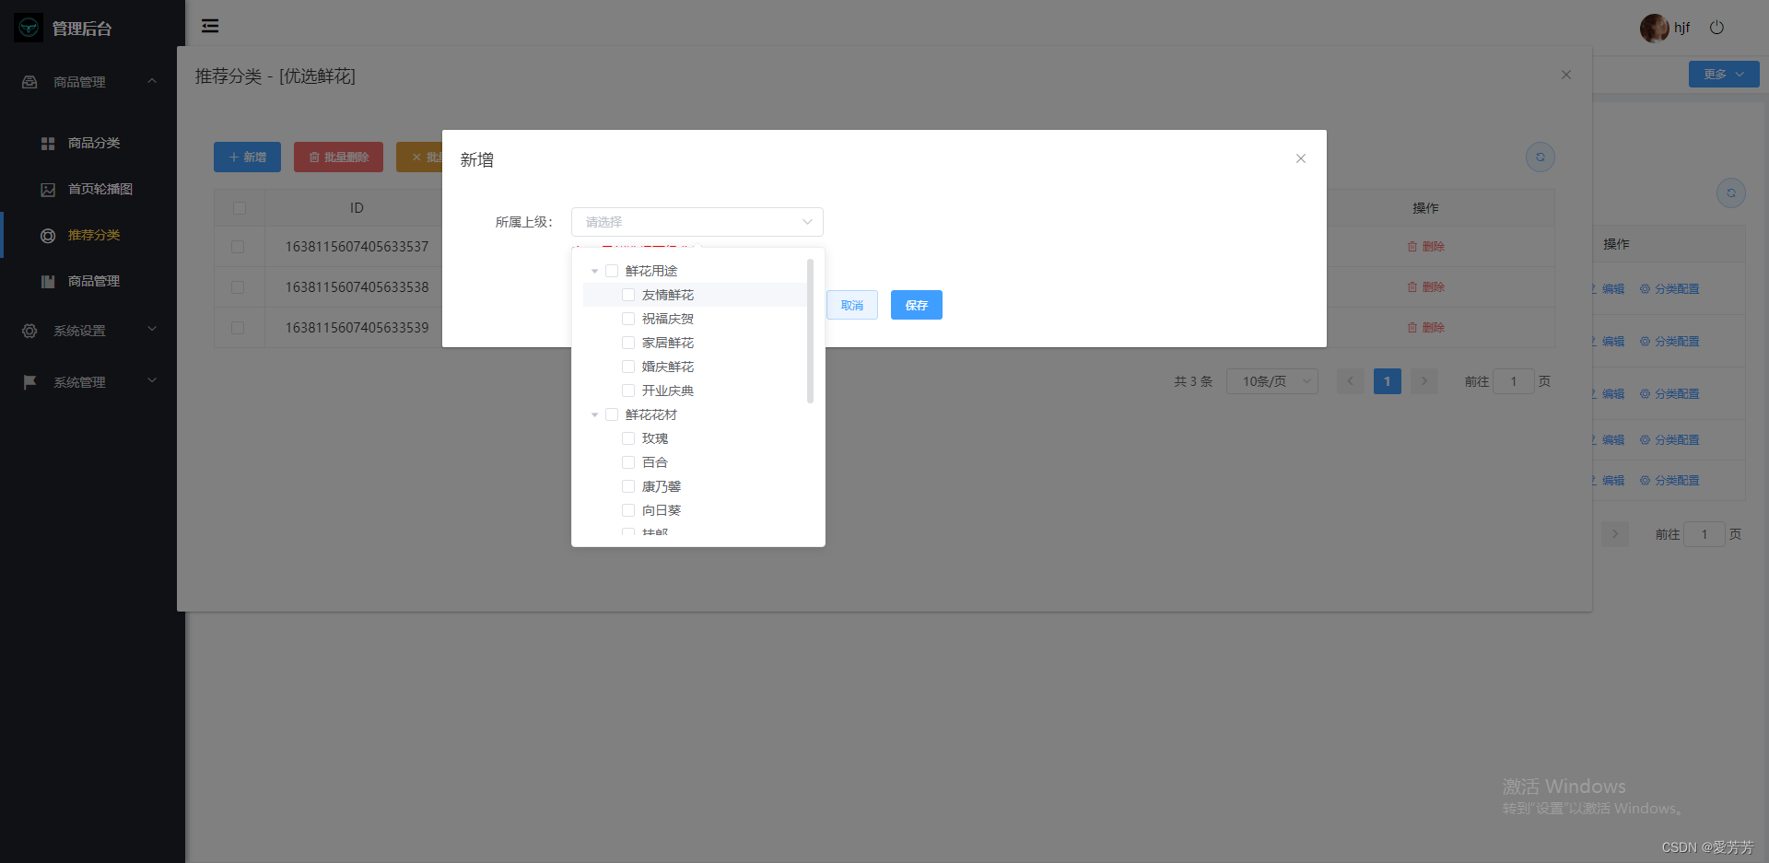Close the 推荐分类 - [优选鲜花] dialog

(x=1566, y=75)
